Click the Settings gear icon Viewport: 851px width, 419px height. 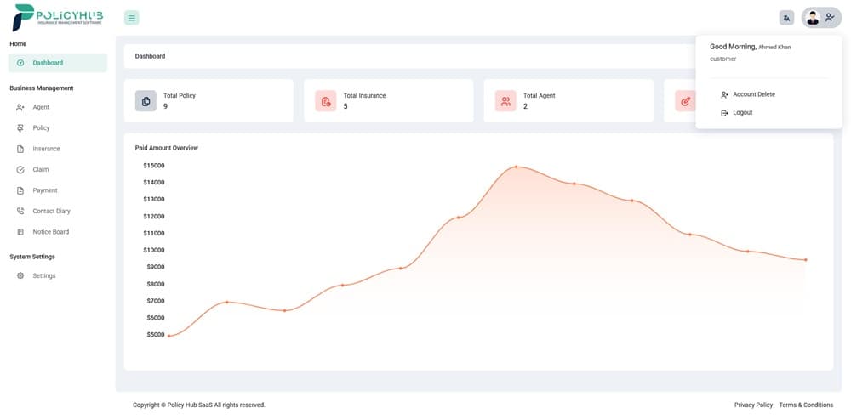(20, 276)
